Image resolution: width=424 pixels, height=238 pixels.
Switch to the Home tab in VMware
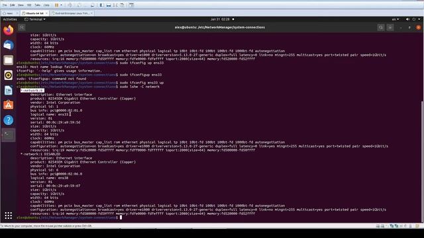(x=9, y=13)
